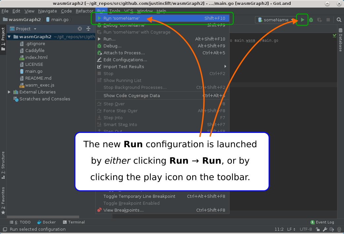Choose Run 'someName' menu entry

click(x=162, y=18)
